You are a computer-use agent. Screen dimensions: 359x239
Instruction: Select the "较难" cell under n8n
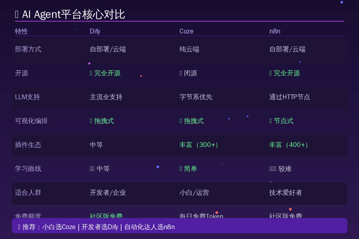(x=285, y=168)
